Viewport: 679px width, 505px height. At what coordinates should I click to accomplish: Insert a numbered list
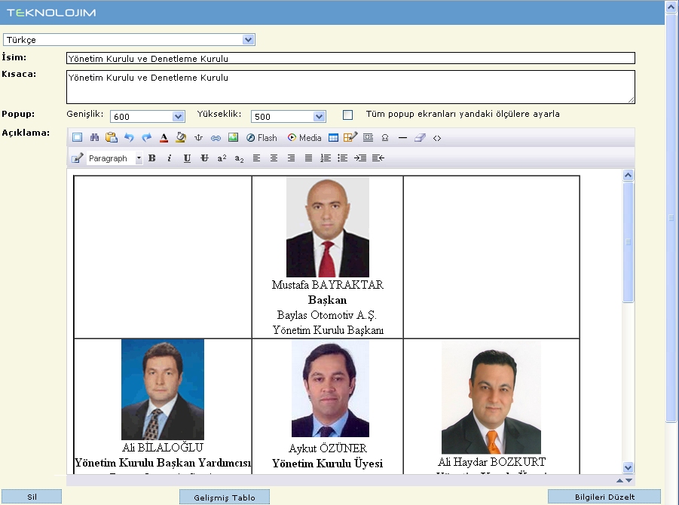tap(326, 158)
